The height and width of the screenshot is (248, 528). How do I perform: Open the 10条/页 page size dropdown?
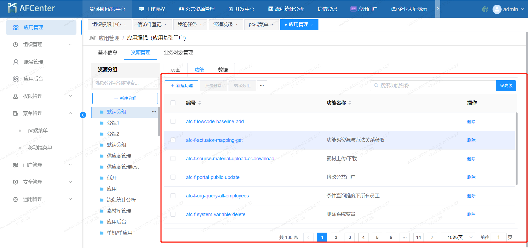coord(458,237)
